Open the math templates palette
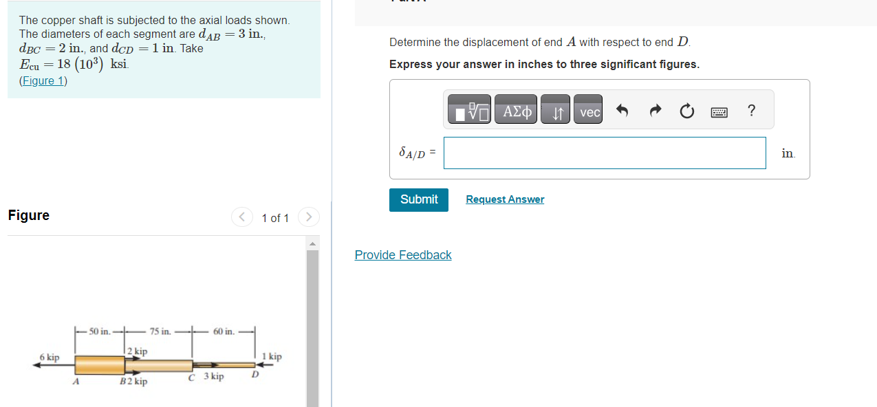 (468, 109)
